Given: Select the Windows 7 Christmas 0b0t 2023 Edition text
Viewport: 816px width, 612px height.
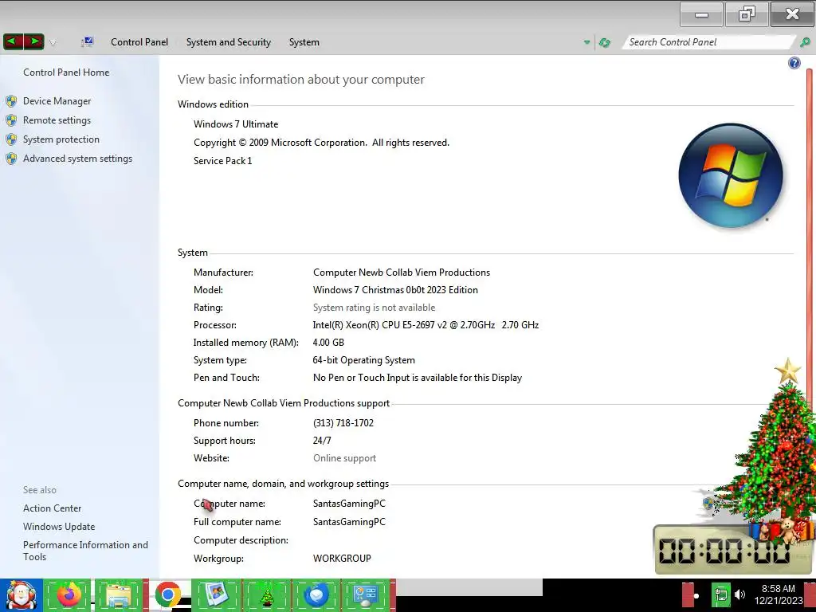Looking at the screenshot, I should 395,290.
